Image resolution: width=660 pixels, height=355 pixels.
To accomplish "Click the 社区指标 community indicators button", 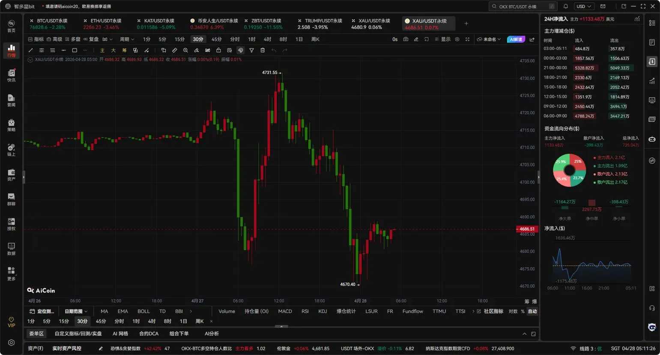I will point(490,311).
